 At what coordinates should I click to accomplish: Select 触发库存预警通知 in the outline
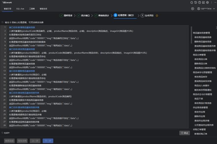[203, 90]
